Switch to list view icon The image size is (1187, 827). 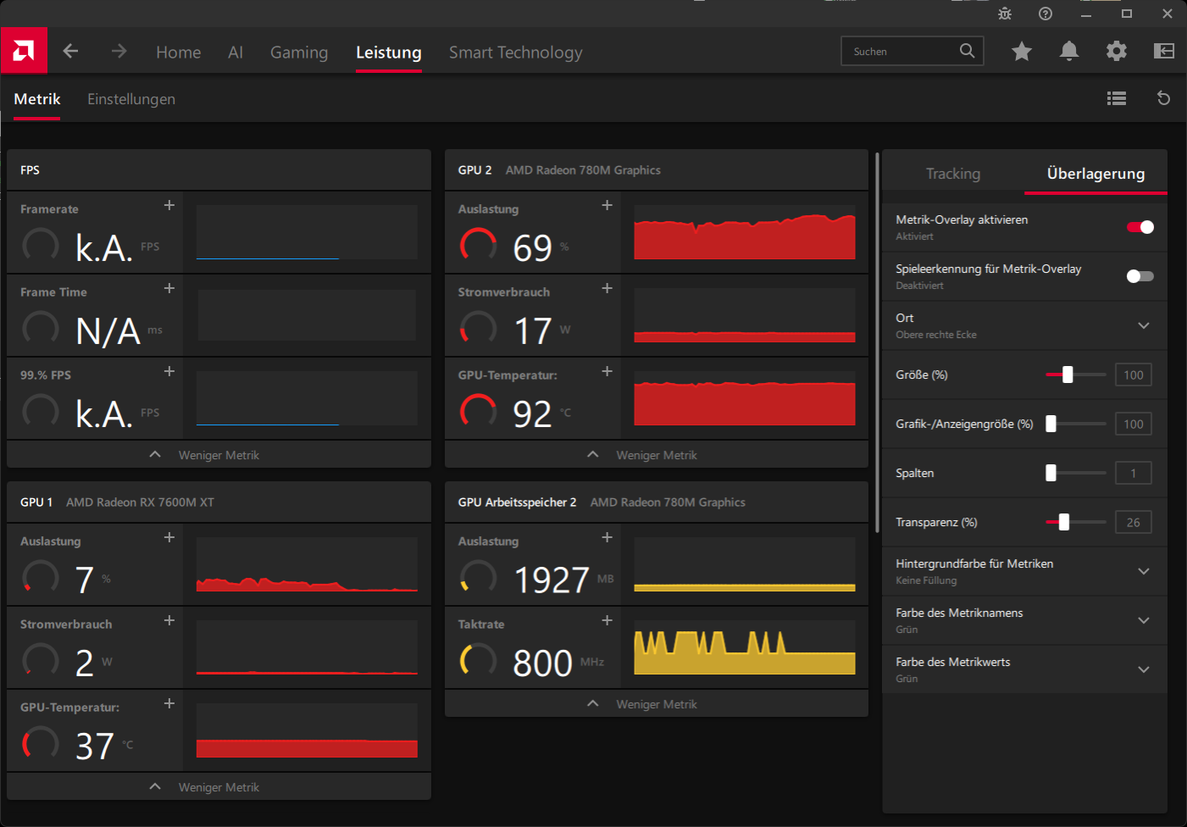pyautogui.click(x=1117, y=99)
